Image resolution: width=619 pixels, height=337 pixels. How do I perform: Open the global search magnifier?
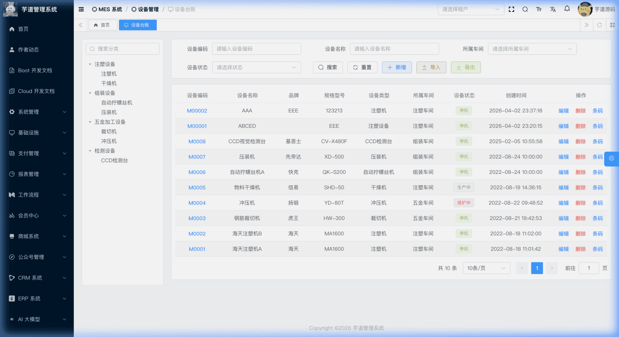click(x=525, y=9)
